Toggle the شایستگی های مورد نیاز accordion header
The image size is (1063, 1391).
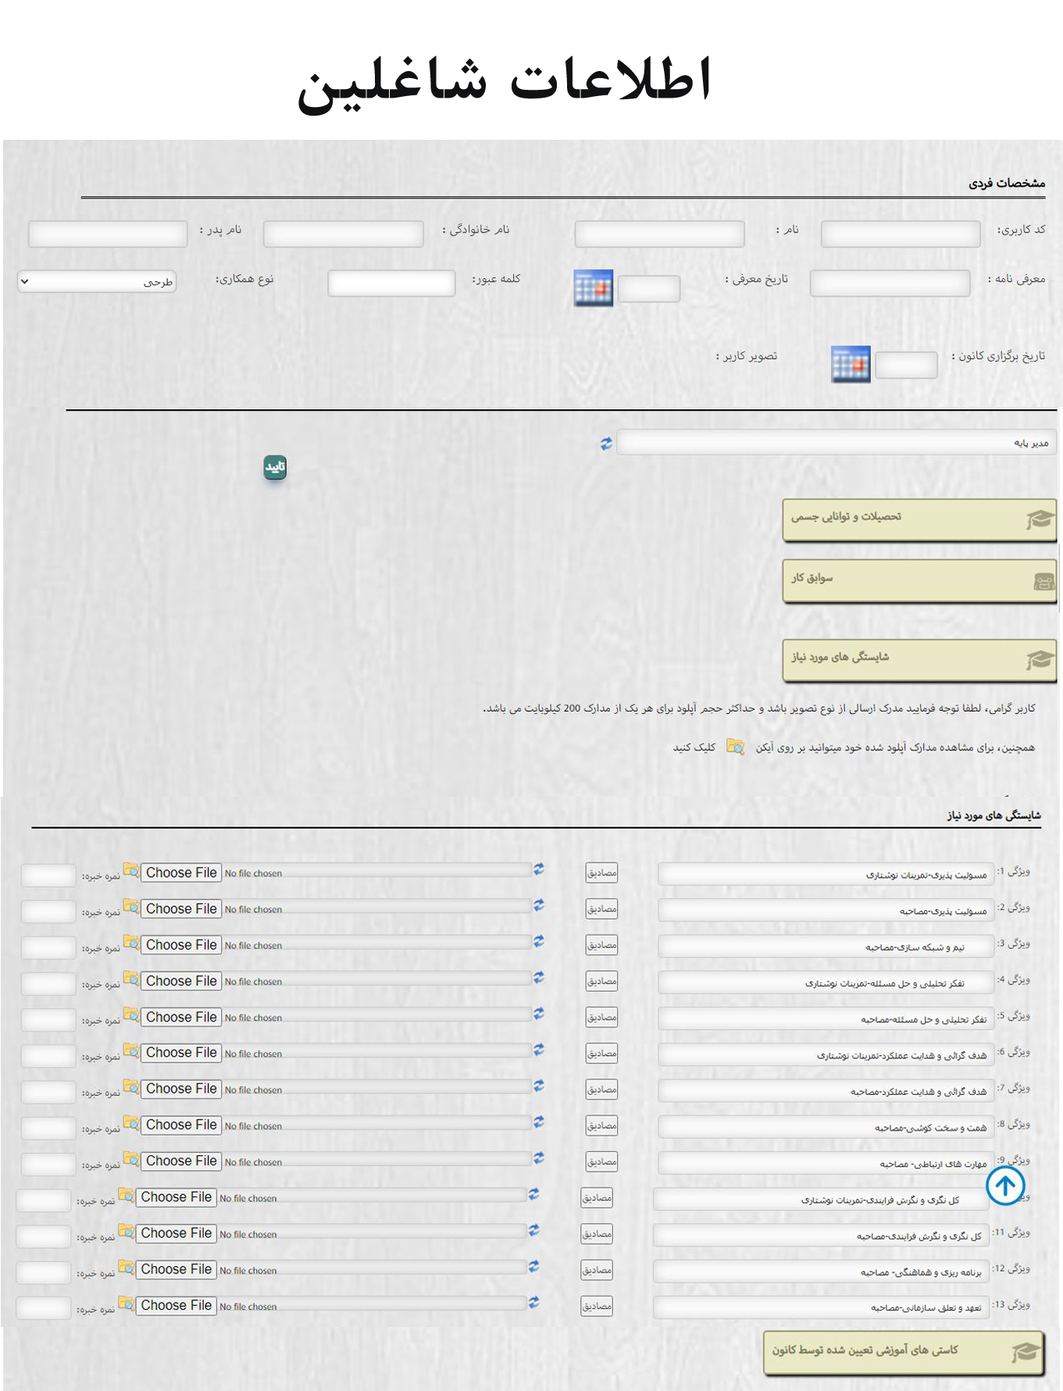(919, 659)
